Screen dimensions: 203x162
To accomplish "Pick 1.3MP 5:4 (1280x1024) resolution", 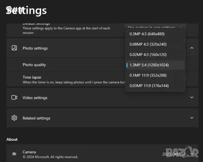I will tap(155, 65).
